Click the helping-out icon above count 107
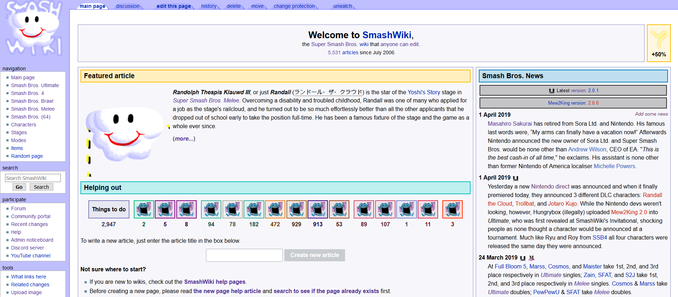Viewport: 678px width, 297px height. [385, 209]
